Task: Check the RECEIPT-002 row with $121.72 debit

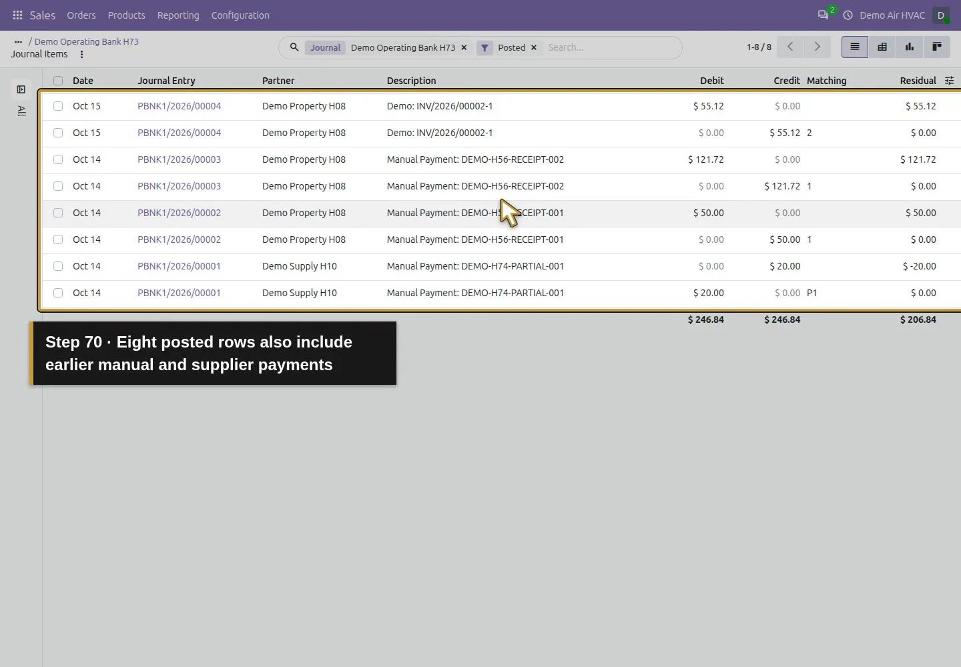Action: 58,159
